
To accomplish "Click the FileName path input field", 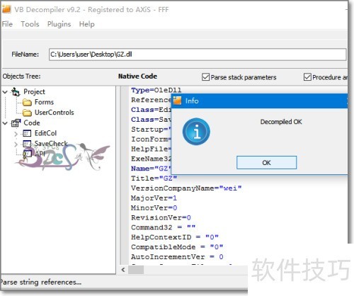I will point(198,55).
